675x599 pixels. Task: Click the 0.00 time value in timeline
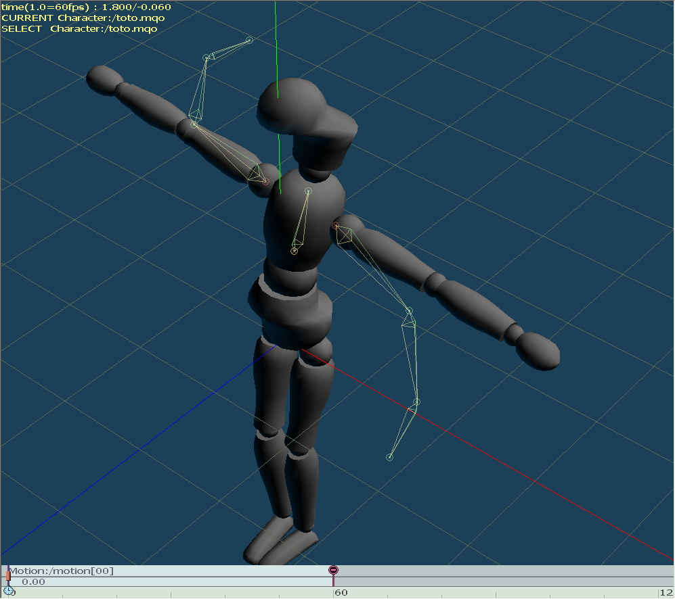click(x=33, y=582)
